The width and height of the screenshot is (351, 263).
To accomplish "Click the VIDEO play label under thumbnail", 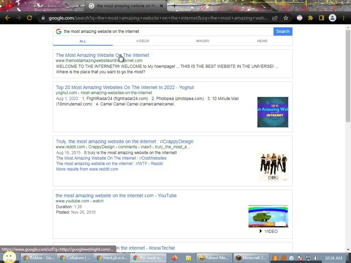I will [x=268, y=231].
